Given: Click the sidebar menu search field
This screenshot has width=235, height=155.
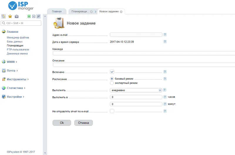Looking at the screenshot, I should (x=21, y=23).
